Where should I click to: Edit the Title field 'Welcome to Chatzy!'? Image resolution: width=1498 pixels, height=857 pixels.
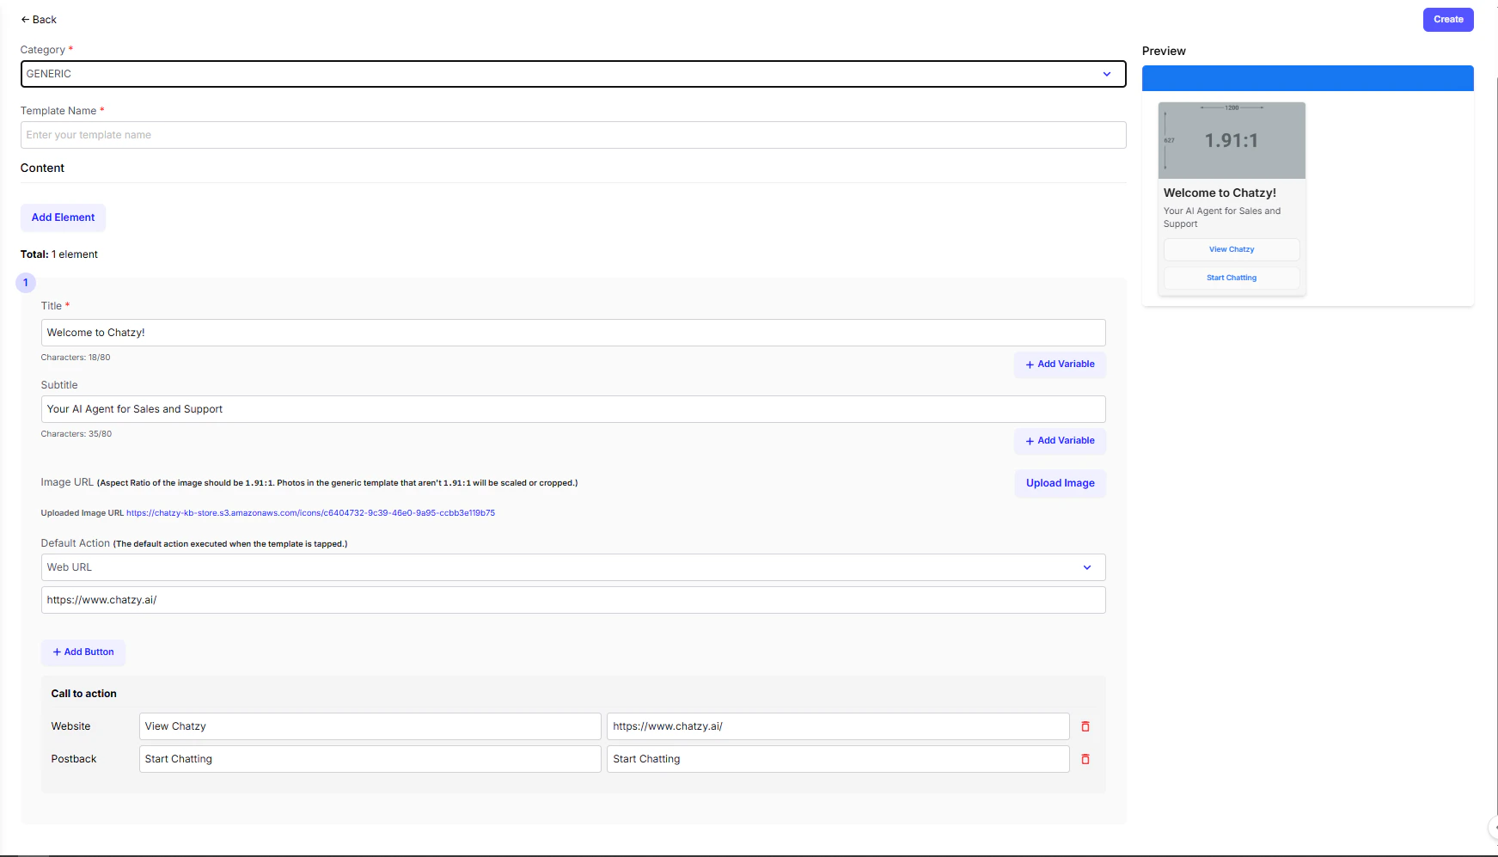click(x=573, y=333)
